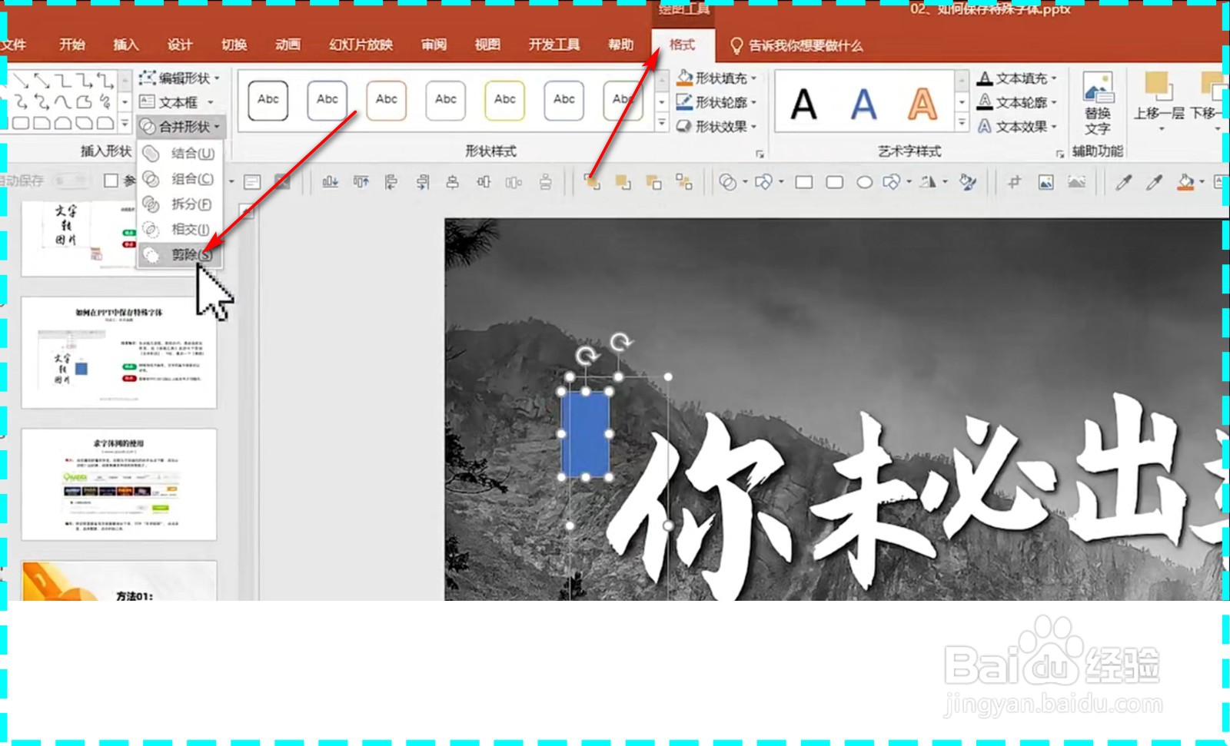Choose the Intersect (相交) merge option
The width and height of the screenshot is (1230, 746).
point(180,230)
